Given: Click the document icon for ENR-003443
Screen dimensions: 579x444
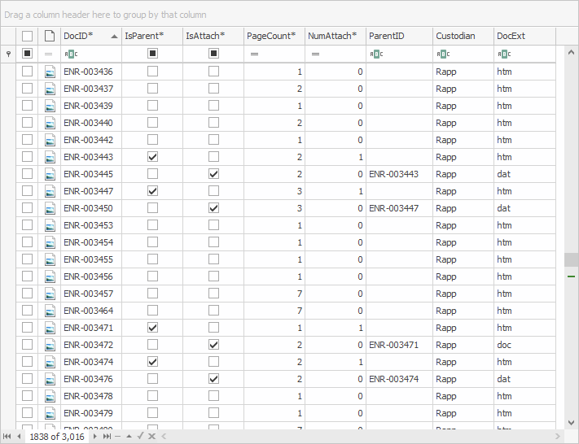Looking at the screenshot, I should tap(50, 157).
